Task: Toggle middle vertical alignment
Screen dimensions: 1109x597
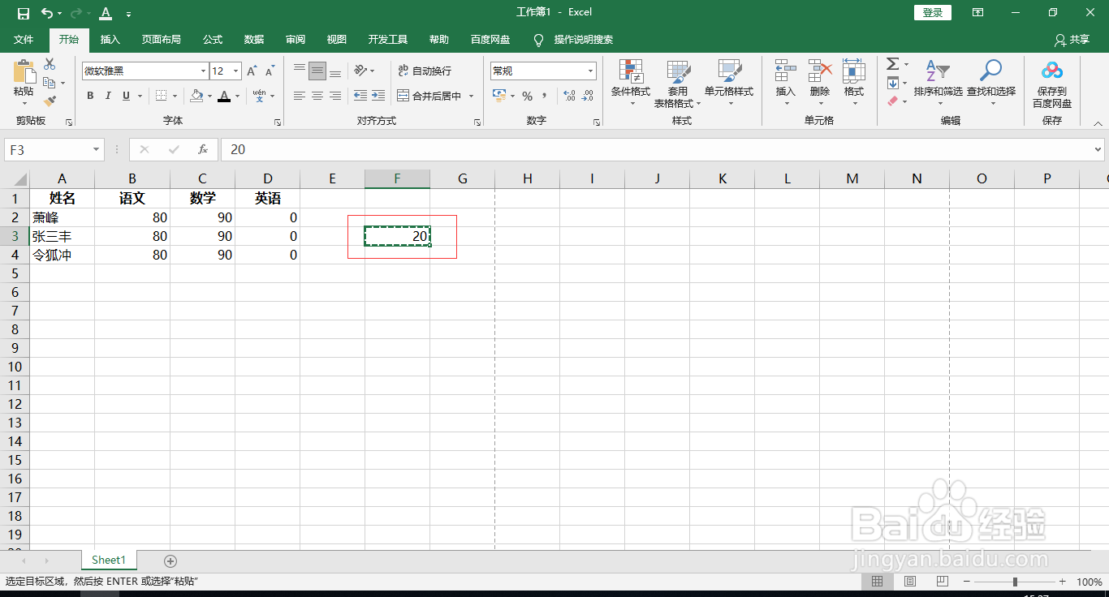Action: tap(317, 71)
